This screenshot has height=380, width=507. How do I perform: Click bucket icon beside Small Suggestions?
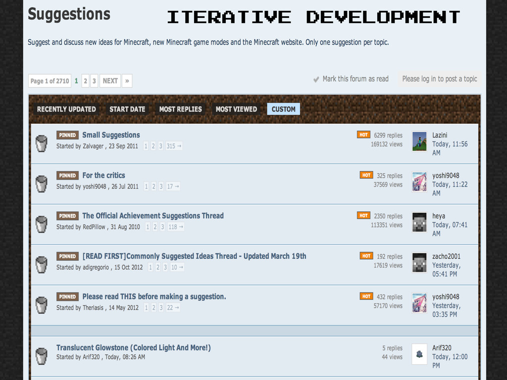42,143
